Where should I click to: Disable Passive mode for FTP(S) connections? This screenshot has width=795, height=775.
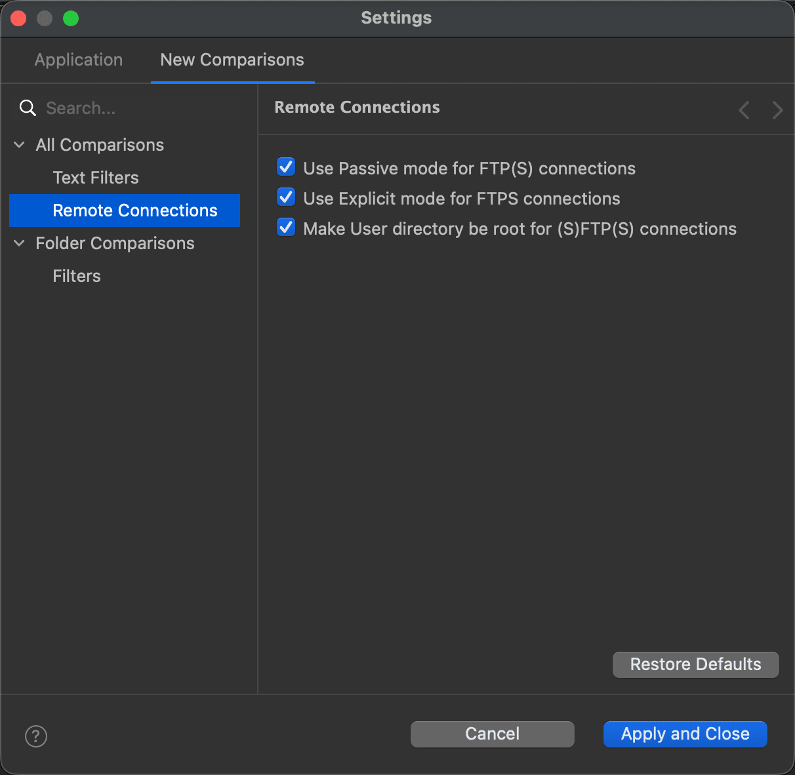pyautogui.click(x=286, y=167)
